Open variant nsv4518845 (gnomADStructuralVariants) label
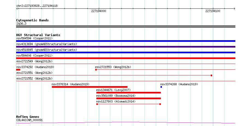This screenshot has width=243, height=126. [47, 50]
